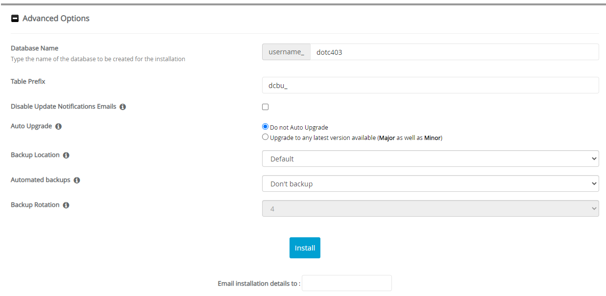
Task: Check the Disable Update Notifications Emails checkbox
Action: click(x=265, y=107)
